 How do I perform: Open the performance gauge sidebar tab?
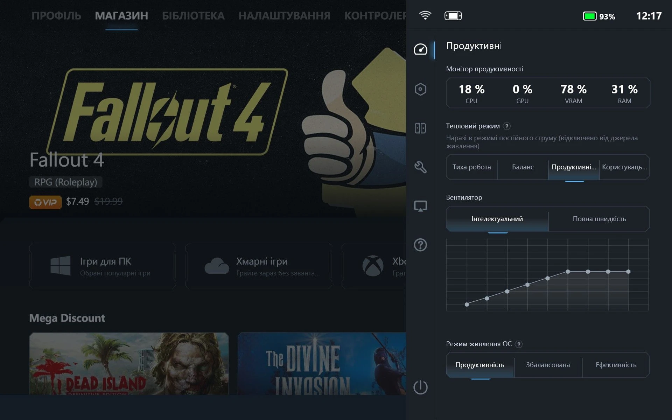[x=420, y=50]
